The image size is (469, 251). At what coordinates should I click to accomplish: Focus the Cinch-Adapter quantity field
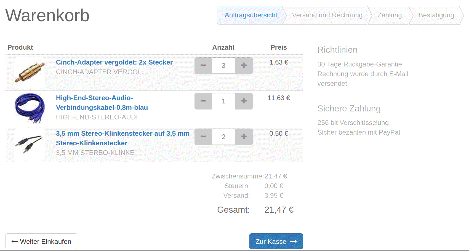(223, 66)
